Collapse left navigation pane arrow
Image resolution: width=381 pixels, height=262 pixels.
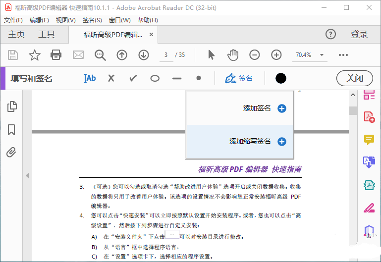(x=27, y=175)
